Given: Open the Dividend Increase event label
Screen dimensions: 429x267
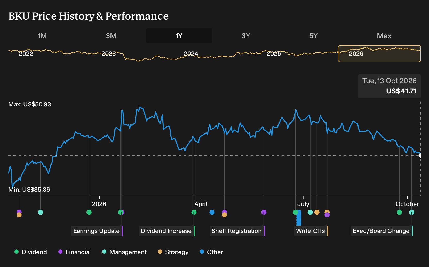Looking at the screenshot, I should coord(167,231).
